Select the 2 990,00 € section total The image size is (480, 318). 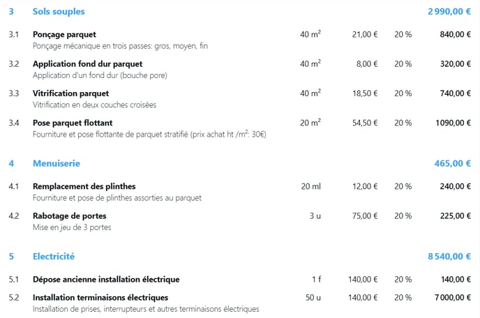(x=449, y=11)
